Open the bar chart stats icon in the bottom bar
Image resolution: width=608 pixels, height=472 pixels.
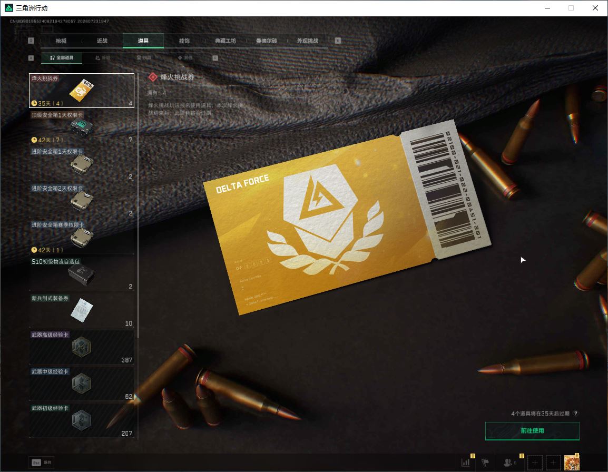[466, 463]
